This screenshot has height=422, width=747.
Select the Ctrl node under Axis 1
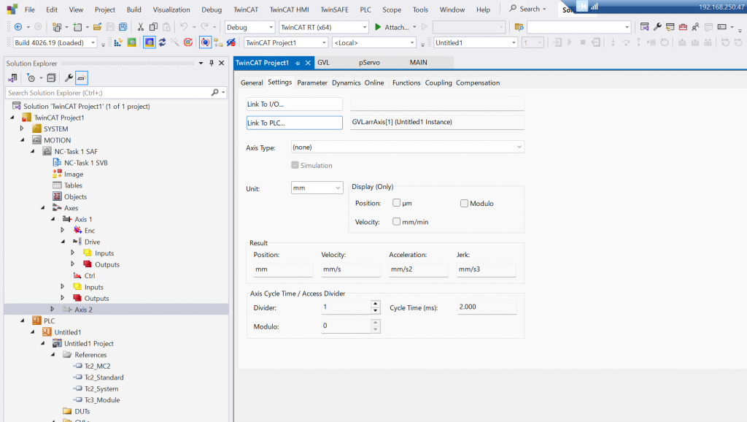click(89, 276)
